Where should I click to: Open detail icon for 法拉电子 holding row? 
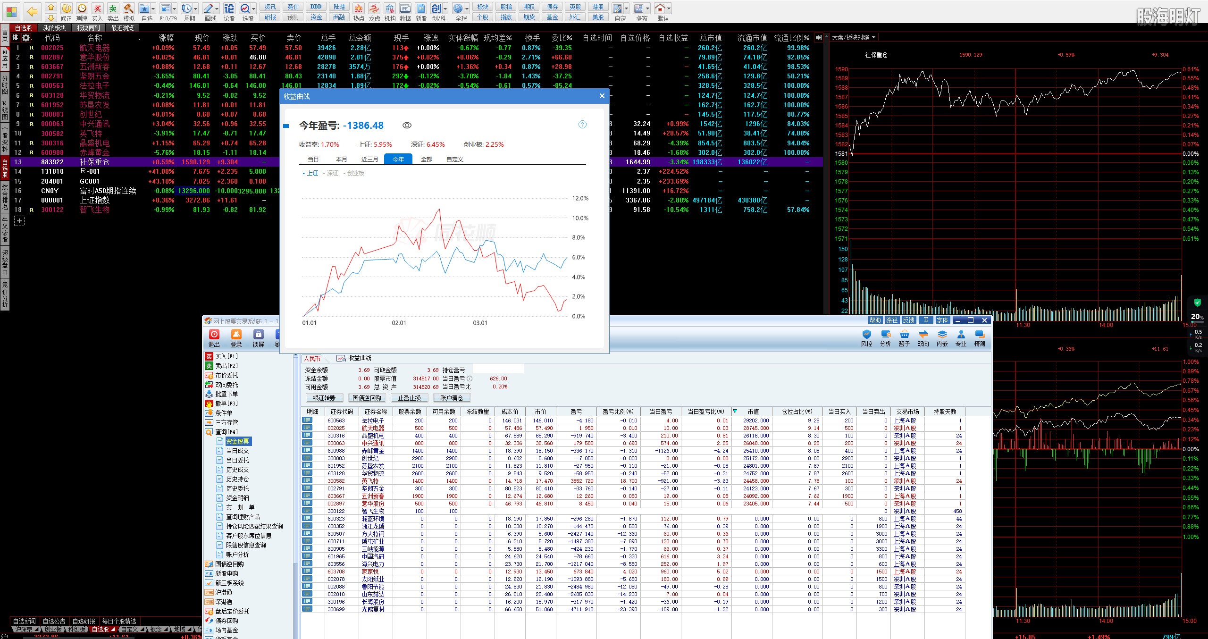(307, 420)
